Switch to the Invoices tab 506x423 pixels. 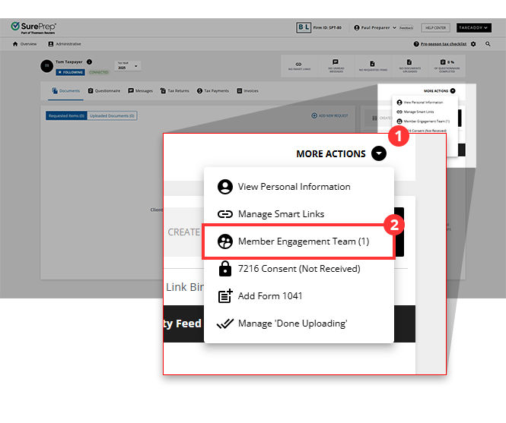pyautogui.click(x=247, y=91)
